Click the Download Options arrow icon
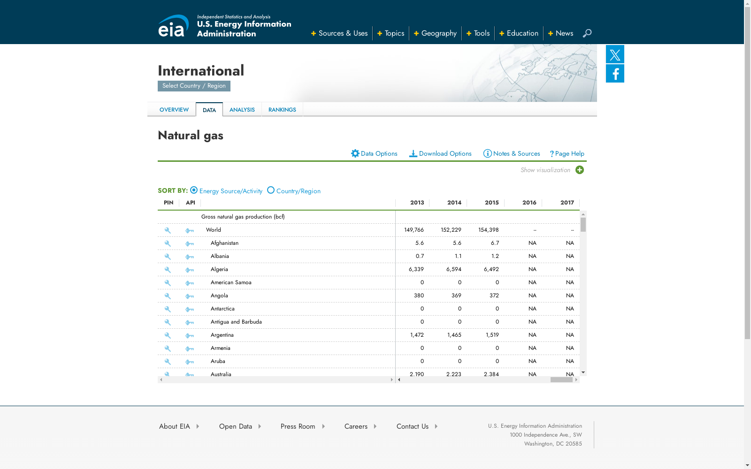The width and height of the screenshot is (751, 469). [x=413, y=153]
